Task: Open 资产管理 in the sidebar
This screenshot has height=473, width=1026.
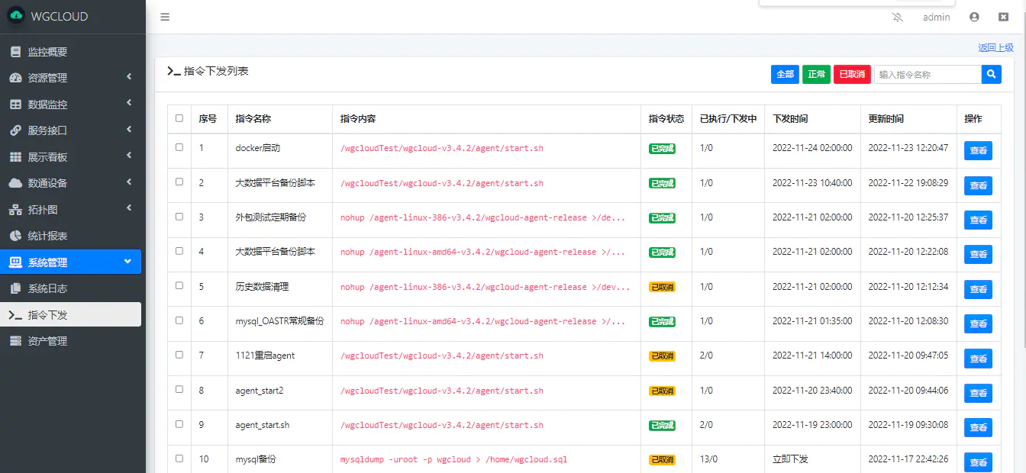Action: pos(47,341)
